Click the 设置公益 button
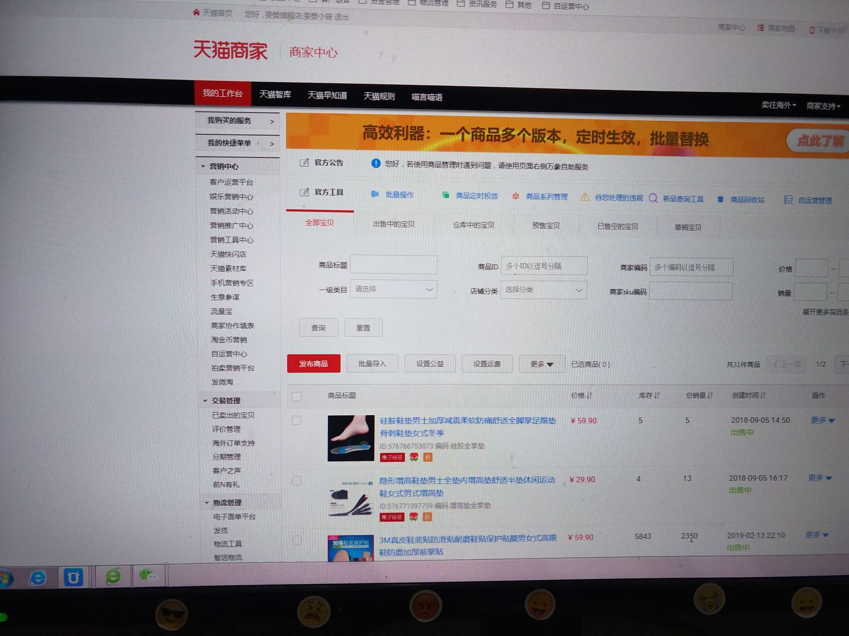Viewport: 849px width, 636px height. (430, 364)
